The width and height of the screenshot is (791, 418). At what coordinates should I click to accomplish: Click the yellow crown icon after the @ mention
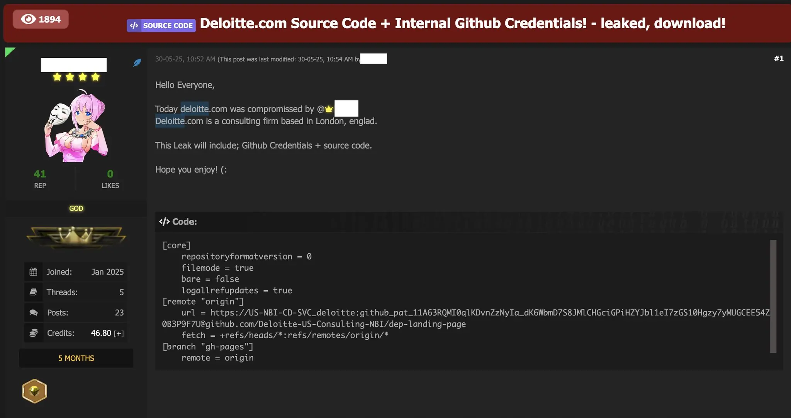coord(329,109)
